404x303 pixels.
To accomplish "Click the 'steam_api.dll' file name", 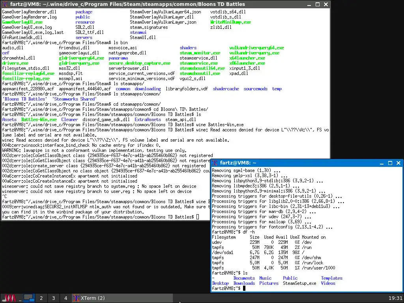I will (x=181, y=120).
